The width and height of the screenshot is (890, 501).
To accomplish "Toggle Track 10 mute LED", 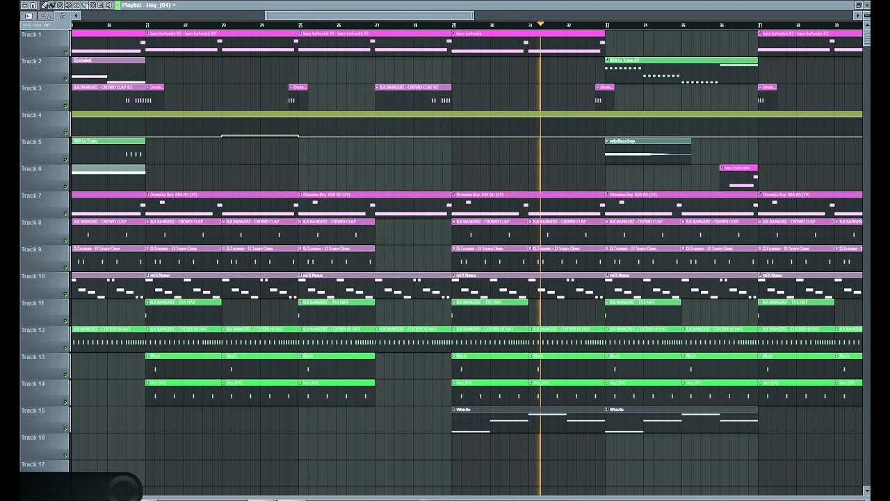I will [65, 294].
